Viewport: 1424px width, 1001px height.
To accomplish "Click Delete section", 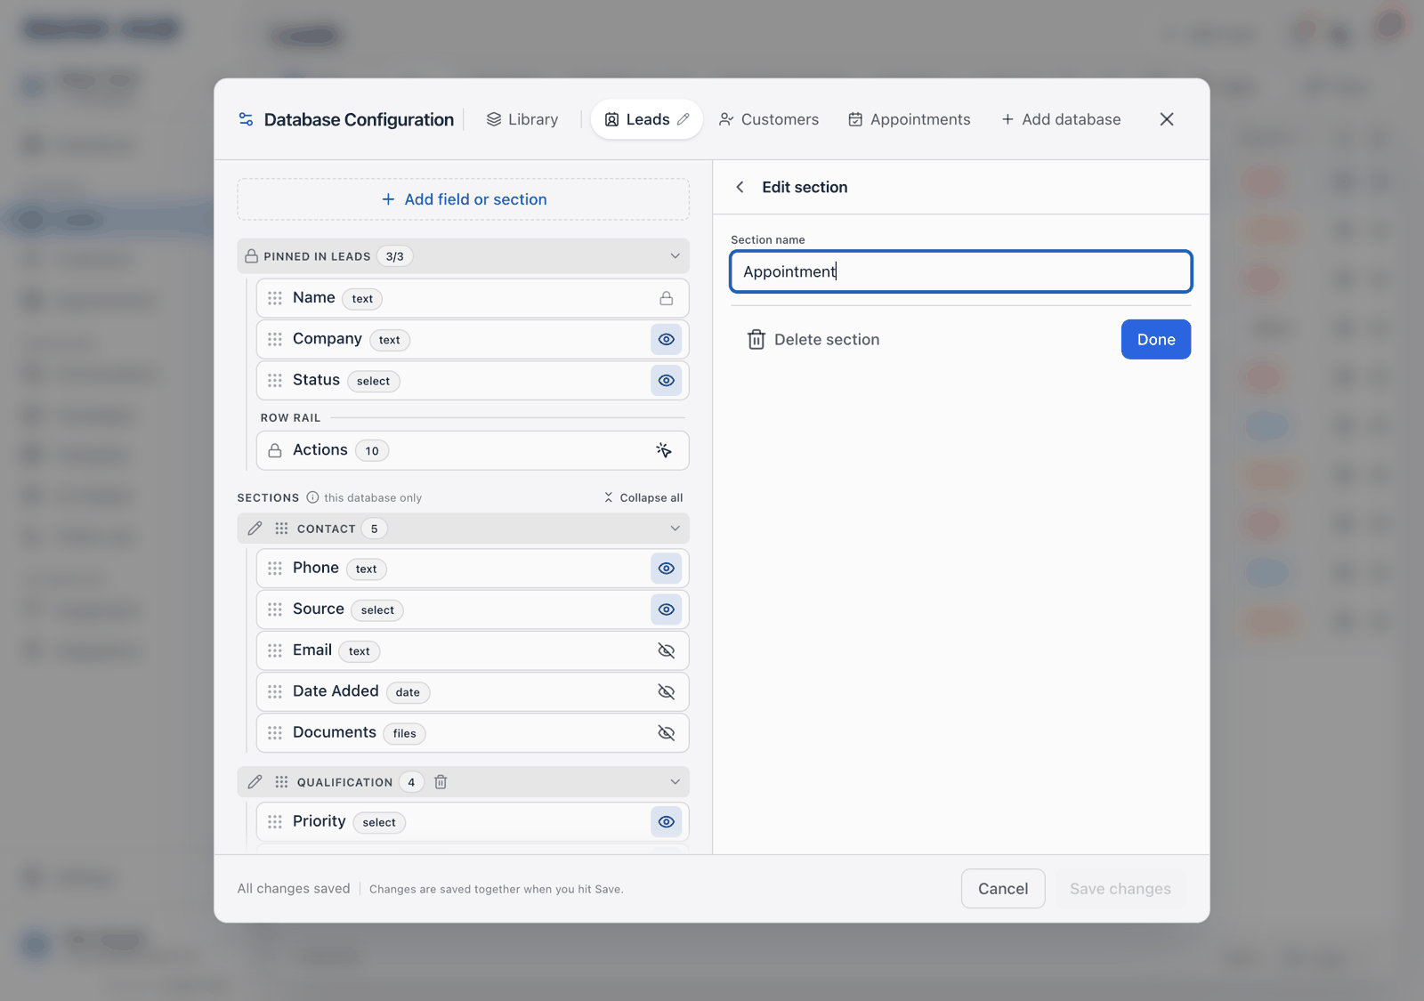I will pyautogui.click(x=813, y=339).
